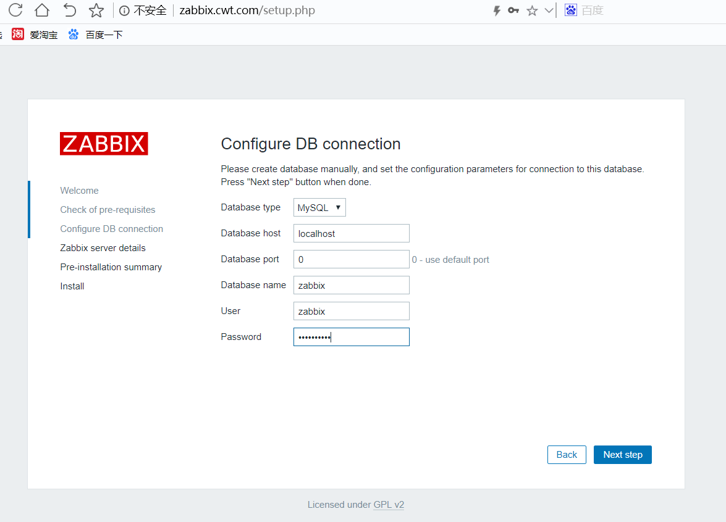Open the 爱淘宝 bookmark icon

tap(17, 34)
